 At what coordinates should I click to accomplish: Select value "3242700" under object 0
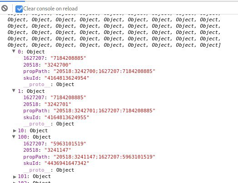point(58,65)
